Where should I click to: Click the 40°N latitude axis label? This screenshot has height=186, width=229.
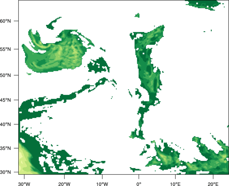[x=5, y=124]
